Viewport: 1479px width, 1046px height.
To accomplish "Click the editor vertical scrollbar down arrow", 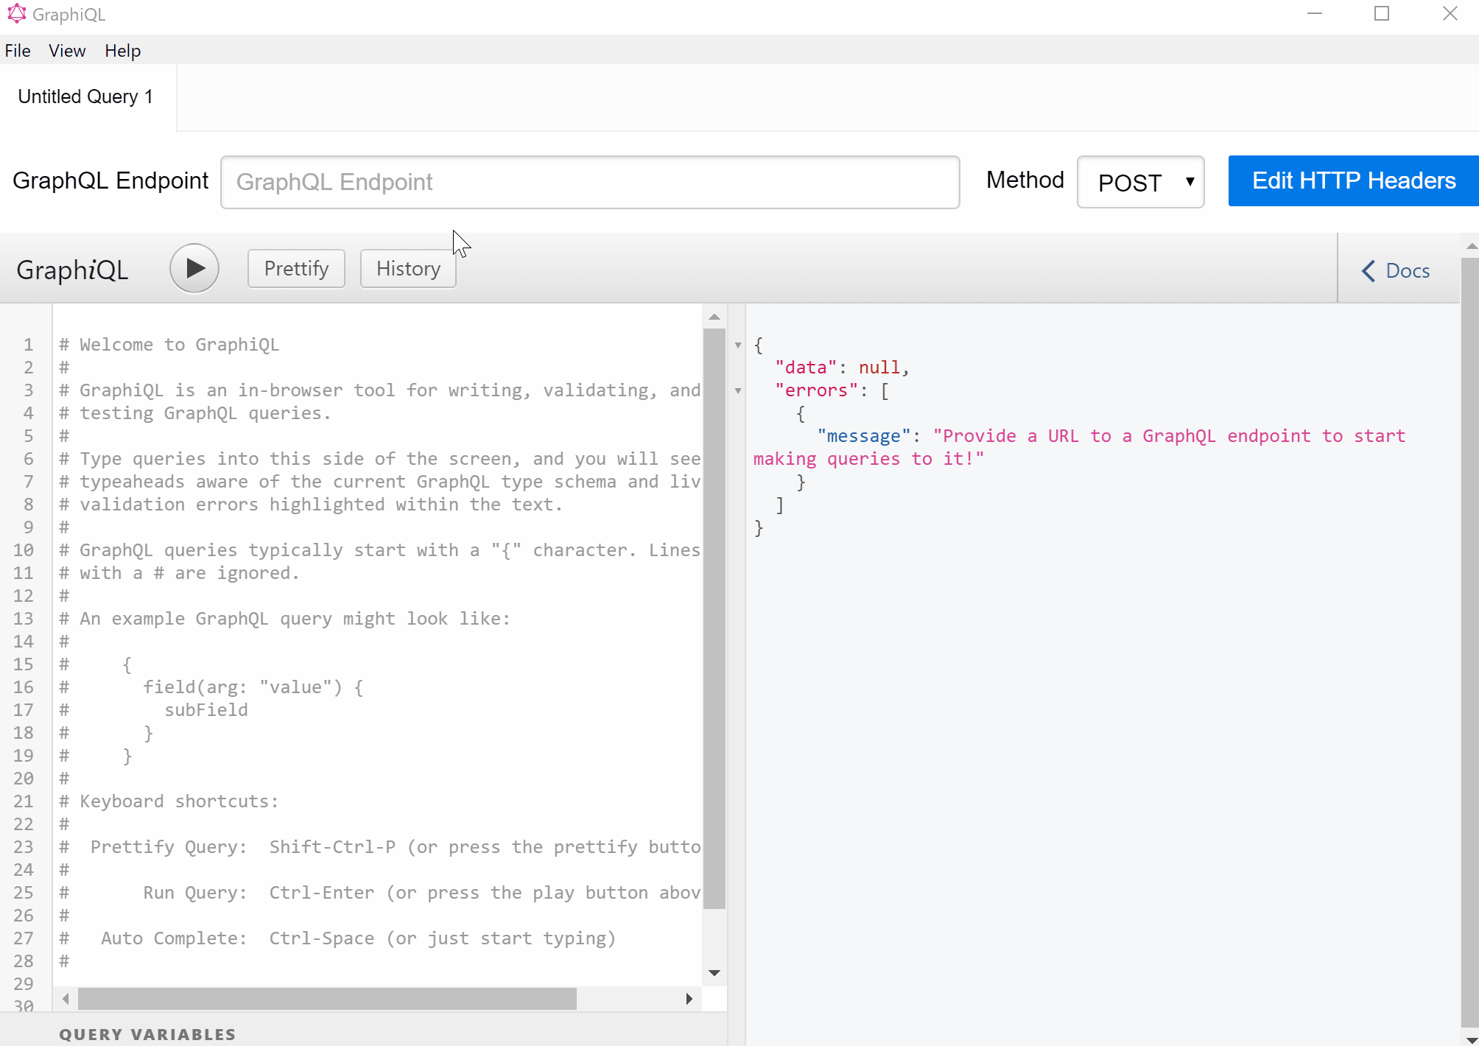I will click(x=714, y=973).
